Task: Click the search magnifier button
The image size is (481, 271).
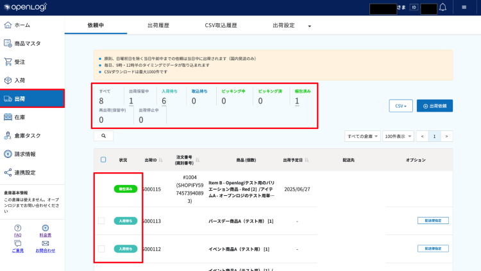Action: (x=104, y=135)
